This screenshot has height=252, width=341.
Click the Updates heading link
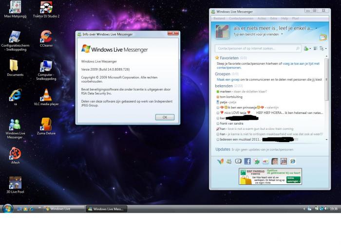223,149
